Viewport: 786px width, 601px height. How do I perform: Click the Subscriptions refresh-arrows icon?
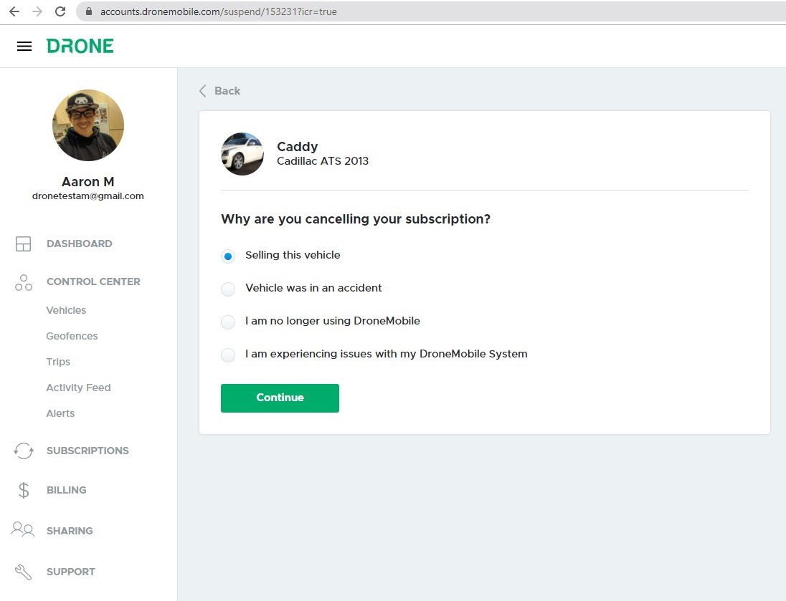24,451
